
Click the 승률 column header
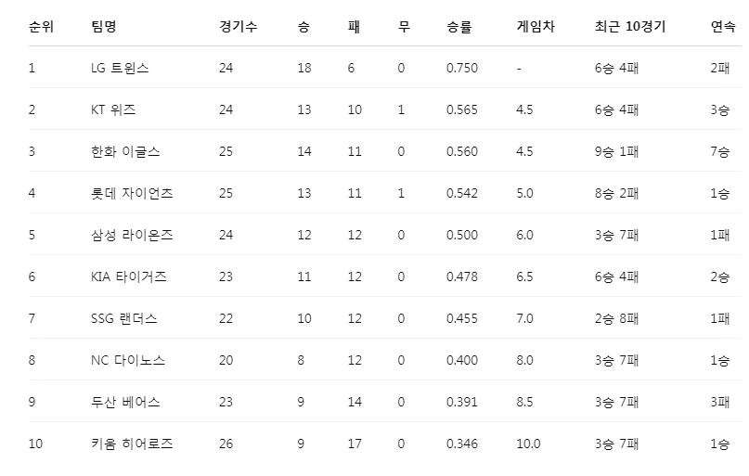coord(459,26)
